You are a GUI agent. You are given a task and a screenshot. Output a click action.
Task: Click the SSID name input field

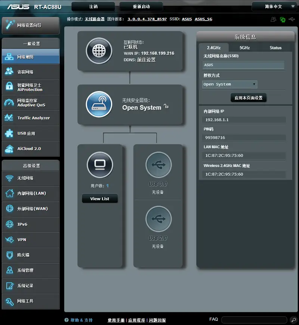tap(243, 65)
